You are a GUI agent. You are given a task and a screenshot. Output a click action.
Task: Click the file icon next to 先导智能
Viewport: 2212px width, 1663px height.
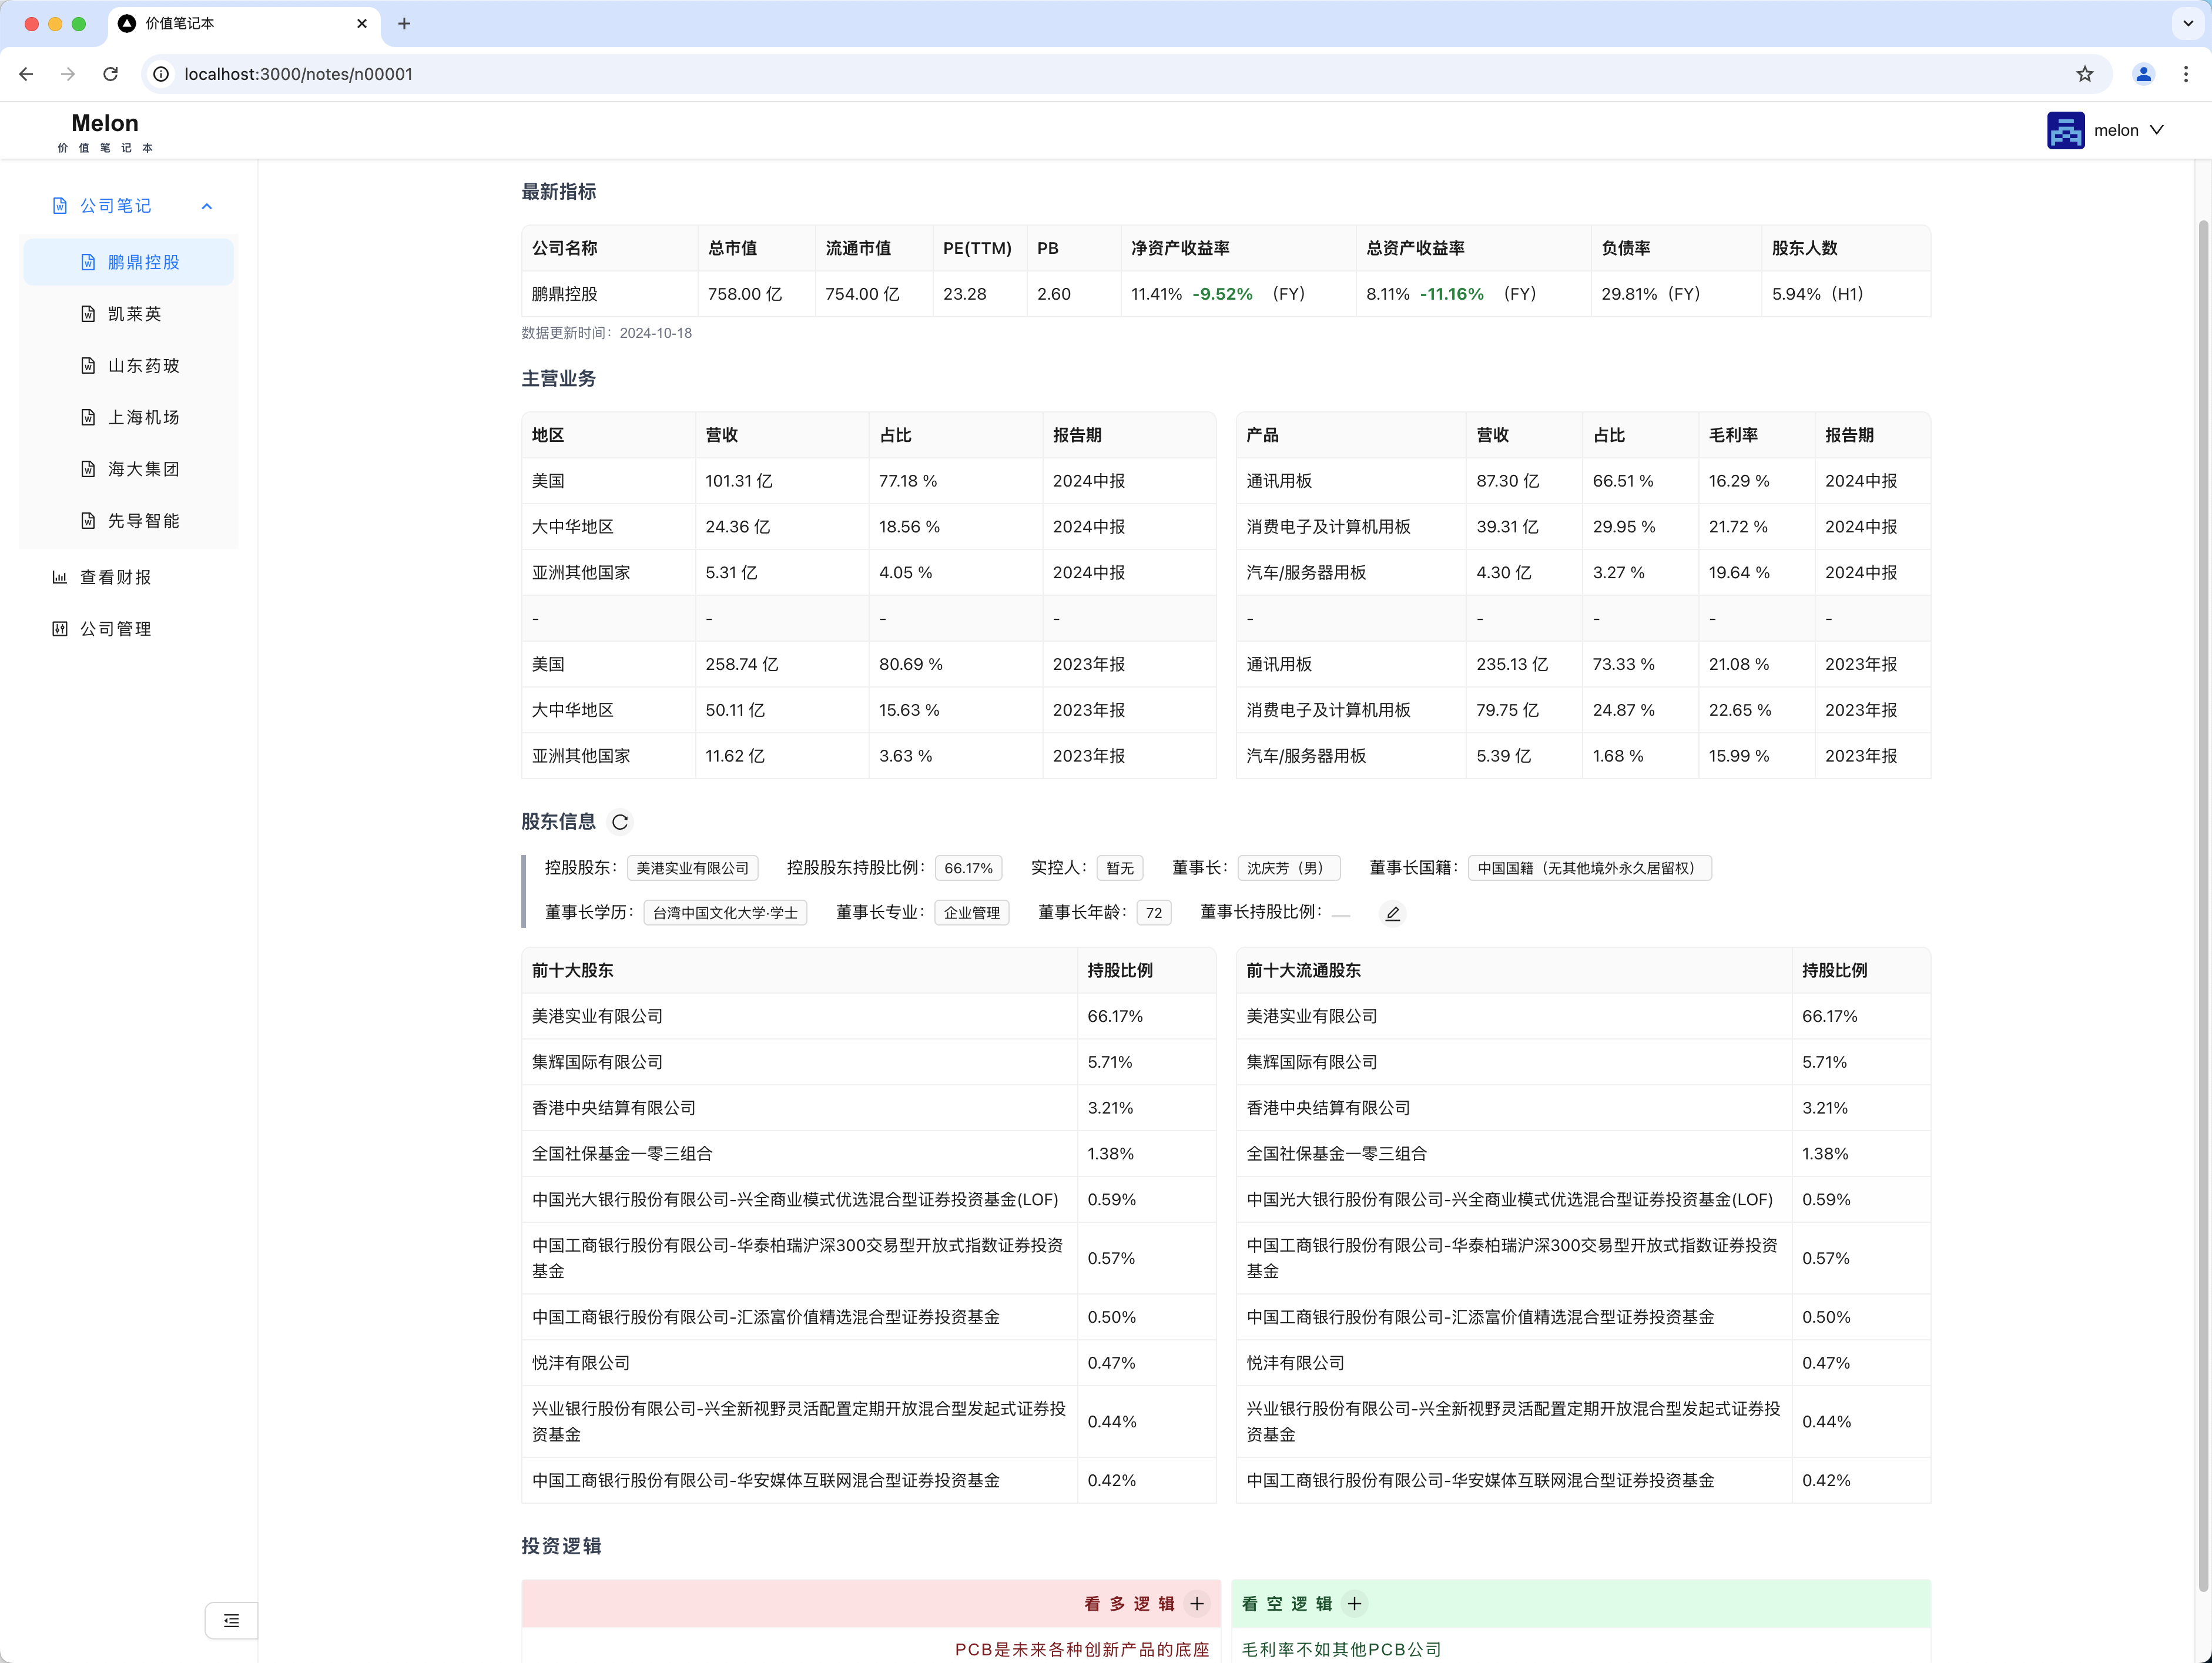click(x=88, y=521)
